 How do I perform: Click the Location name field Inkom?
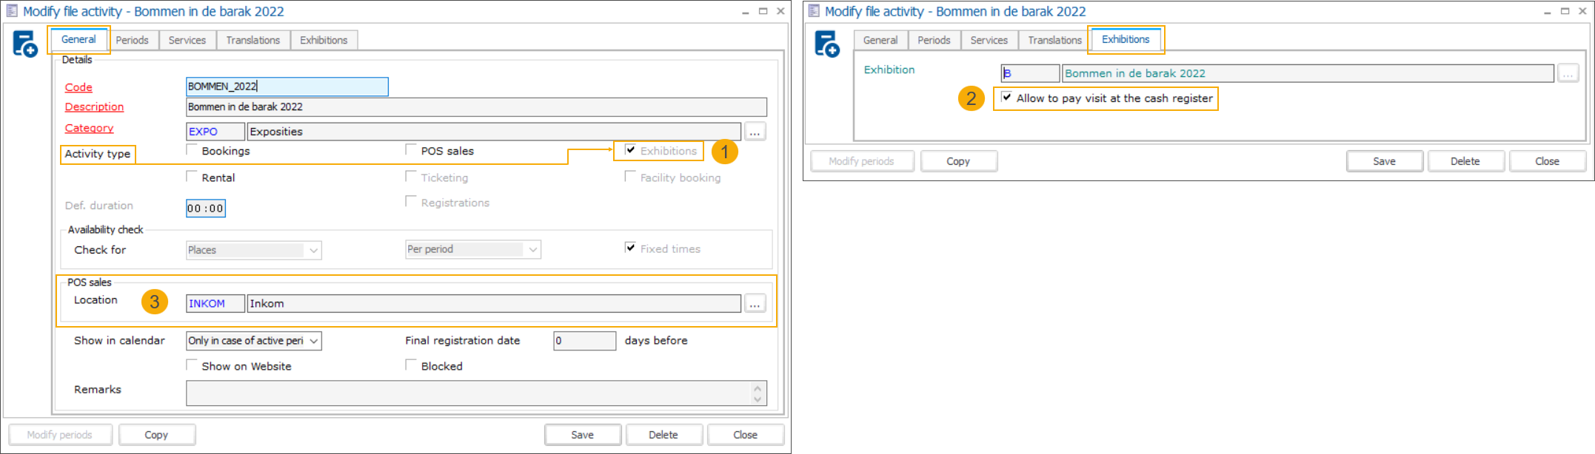494,303
